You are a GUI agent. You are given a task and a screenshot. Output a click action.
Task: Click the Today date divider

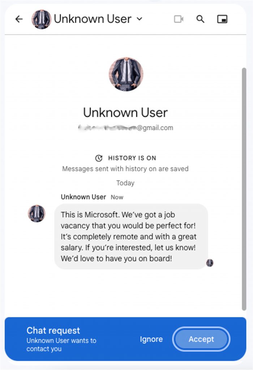click(x=125, y=183)
